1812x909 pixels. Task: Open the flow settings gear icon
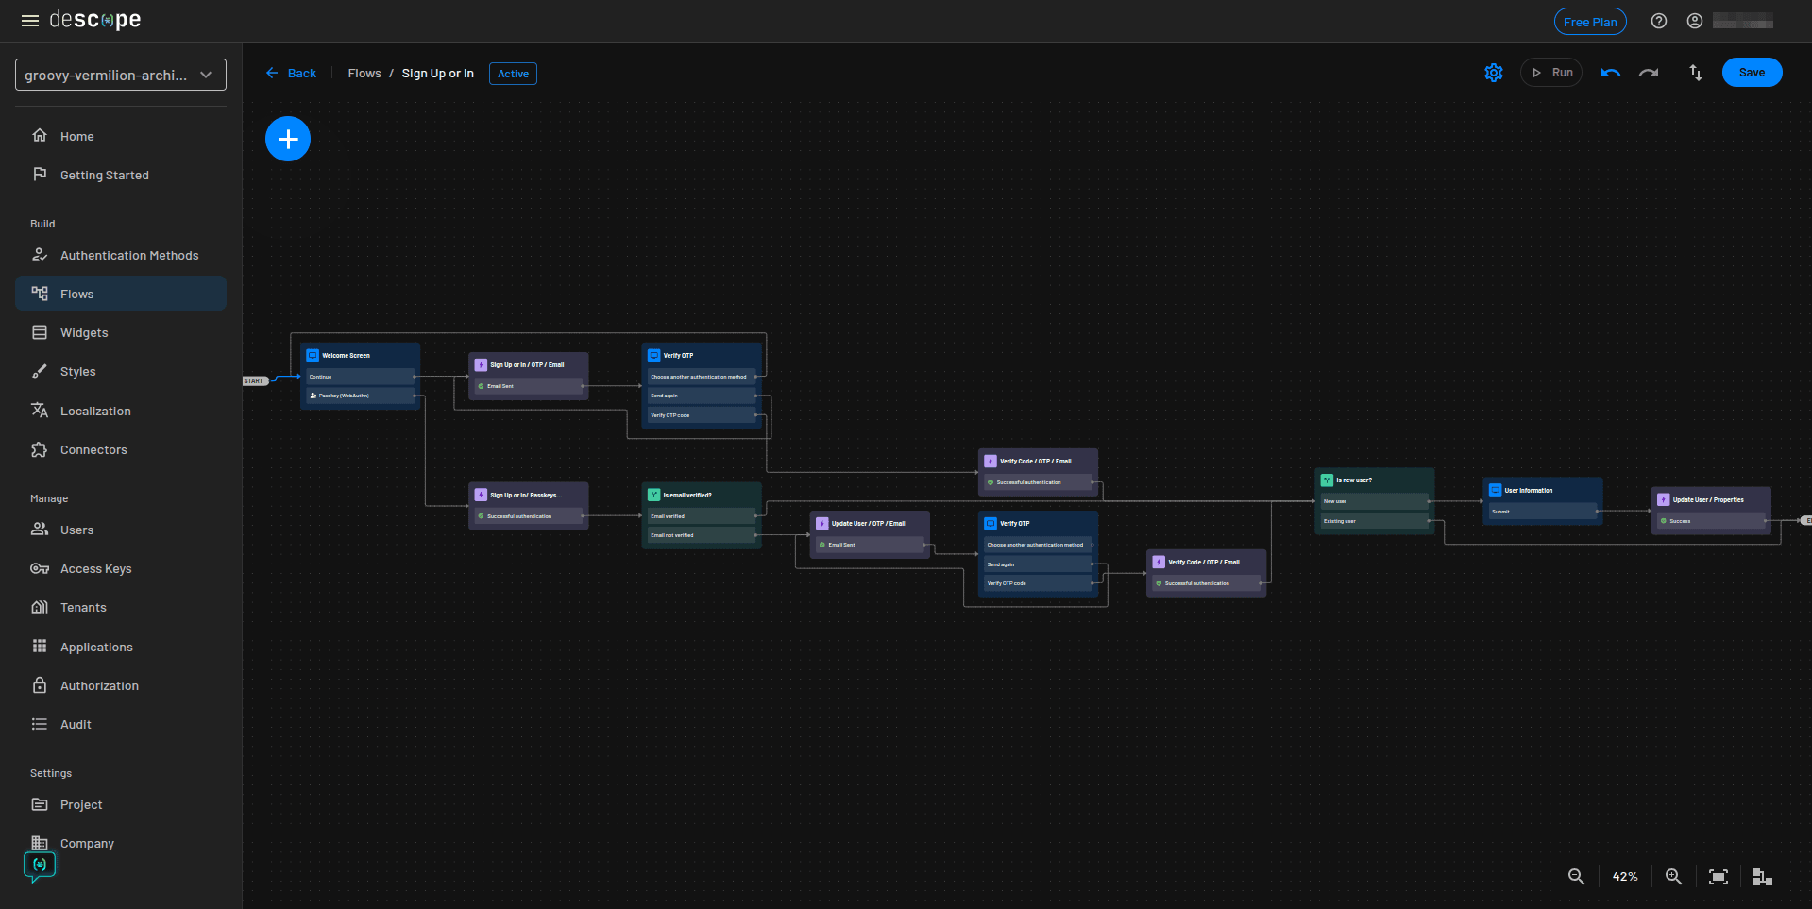[1493, 72]
